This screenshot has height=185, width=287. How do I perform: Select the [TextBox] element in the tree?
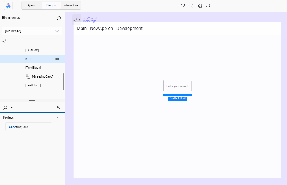tap(31, 50)
